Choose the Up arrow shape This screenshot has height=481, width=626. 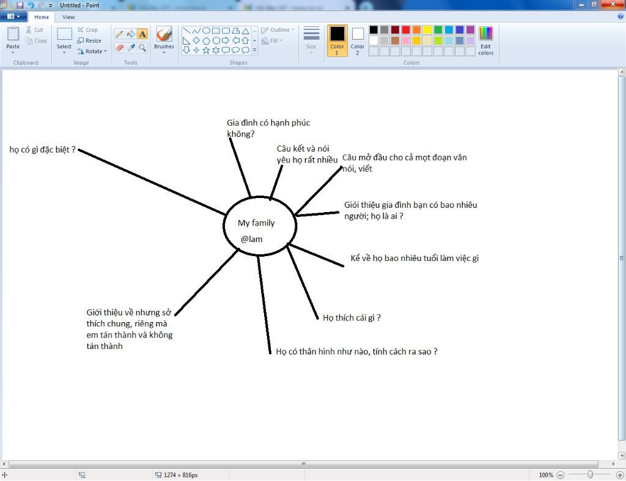[246, 40]
